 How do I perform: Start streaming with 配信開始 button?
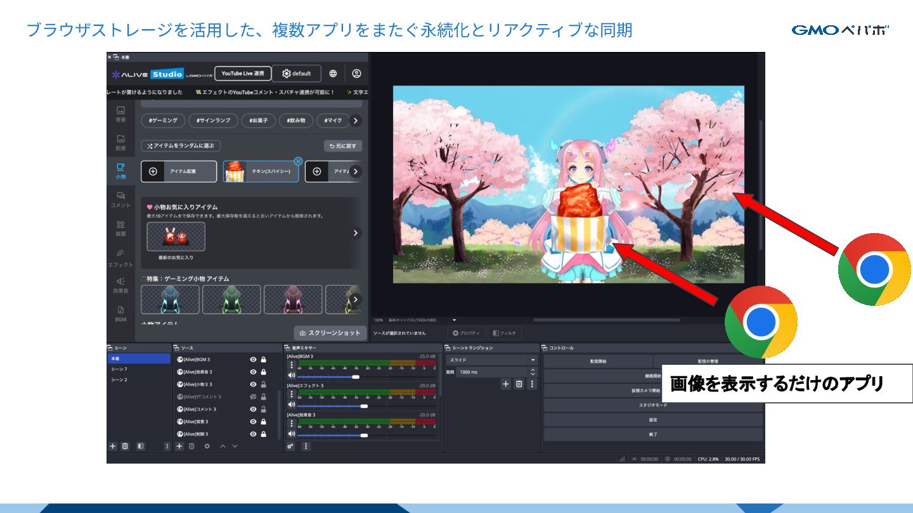[x=598, y=361]
